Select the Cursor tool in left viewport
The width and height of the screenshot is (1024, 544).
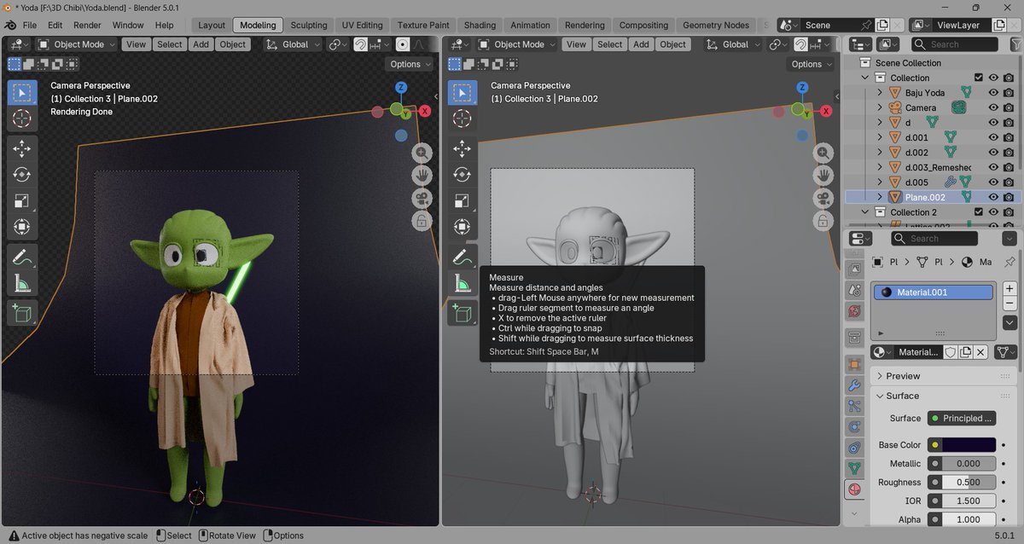point(22,119)
